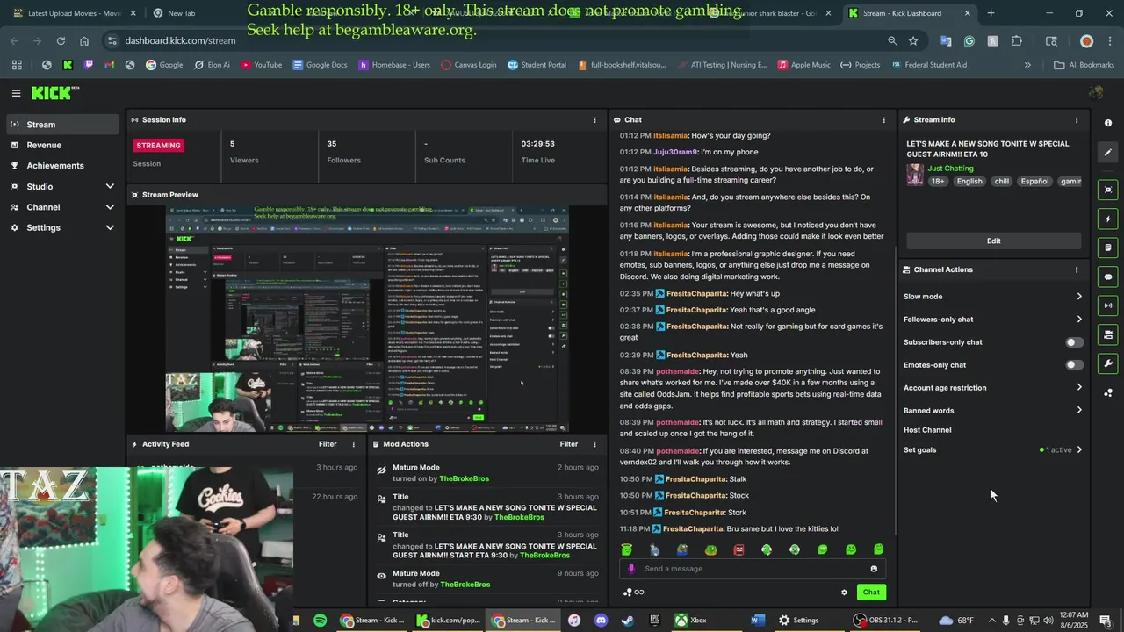Click the Stream Preview thumbnail
The height and width of the screenshot is (632, 1124).
point(367,320)
